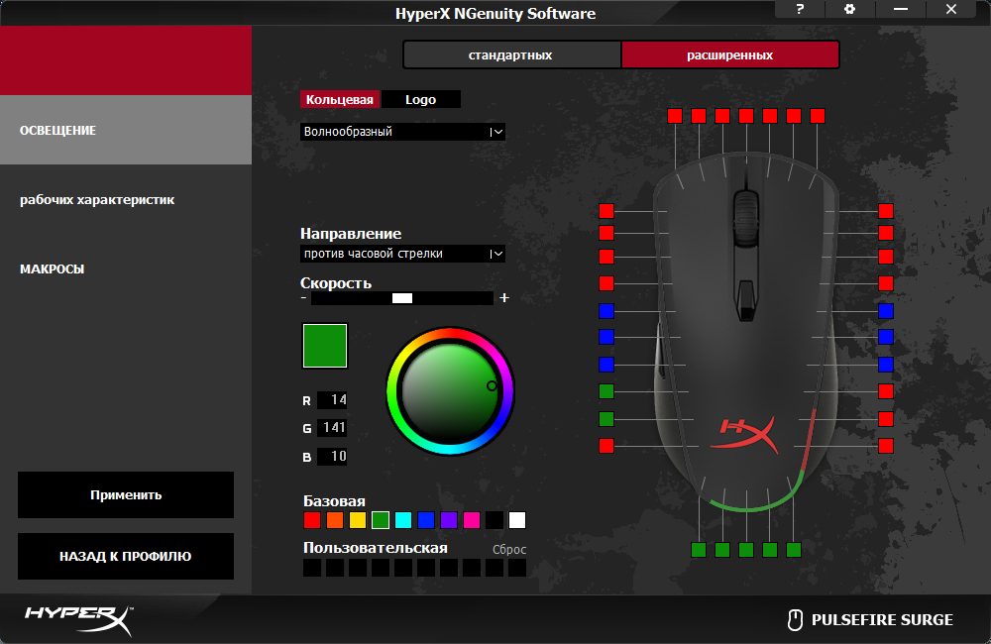Select the lower green LED zone on the left

pos(606,419)
